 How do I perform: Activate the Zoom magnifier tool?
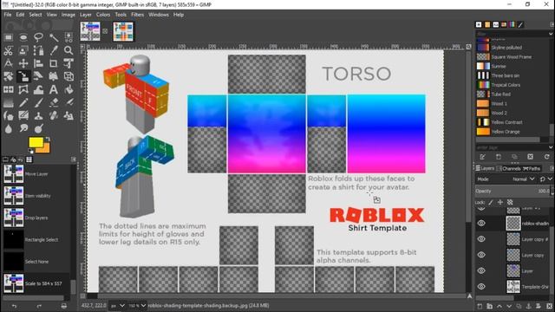click(69, 50)
